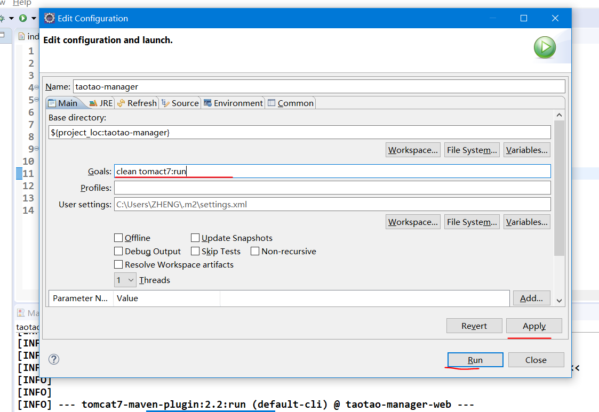Click the vertical scrollbar down arrow

click(560, 301)
